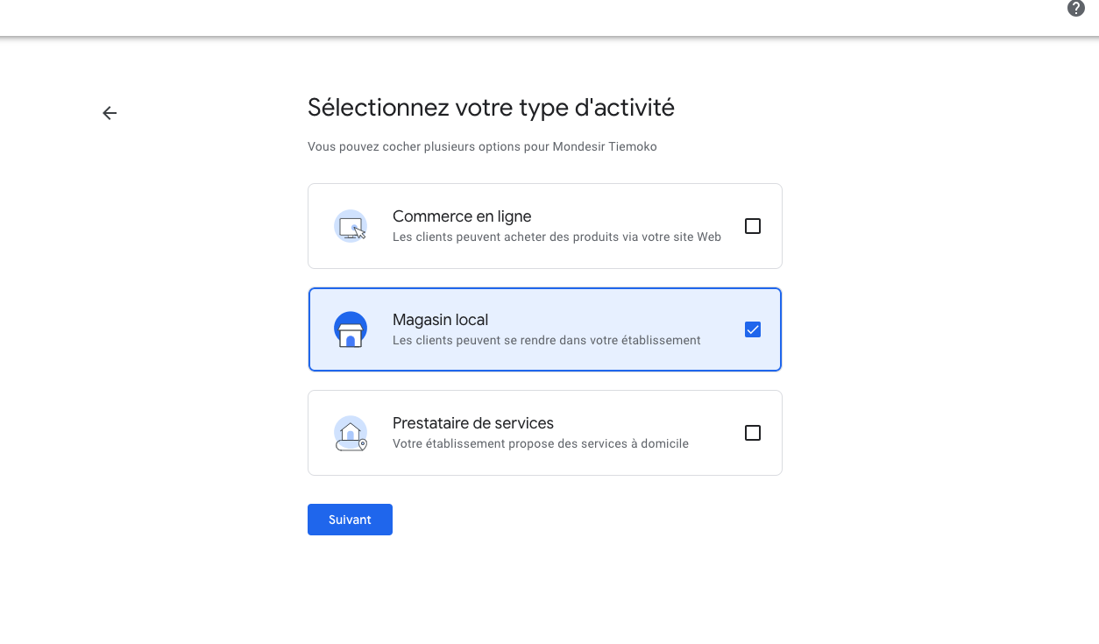Click the Magasin local label text
This screenshot has height=644, width=1099.
441,320
